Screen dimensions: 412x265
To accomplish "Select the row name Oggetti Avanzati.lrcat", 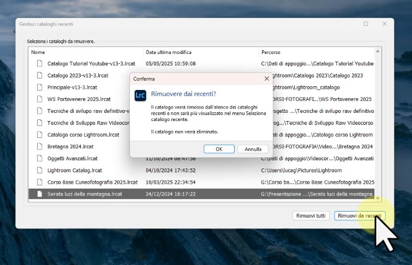I will tap(72, 158).
